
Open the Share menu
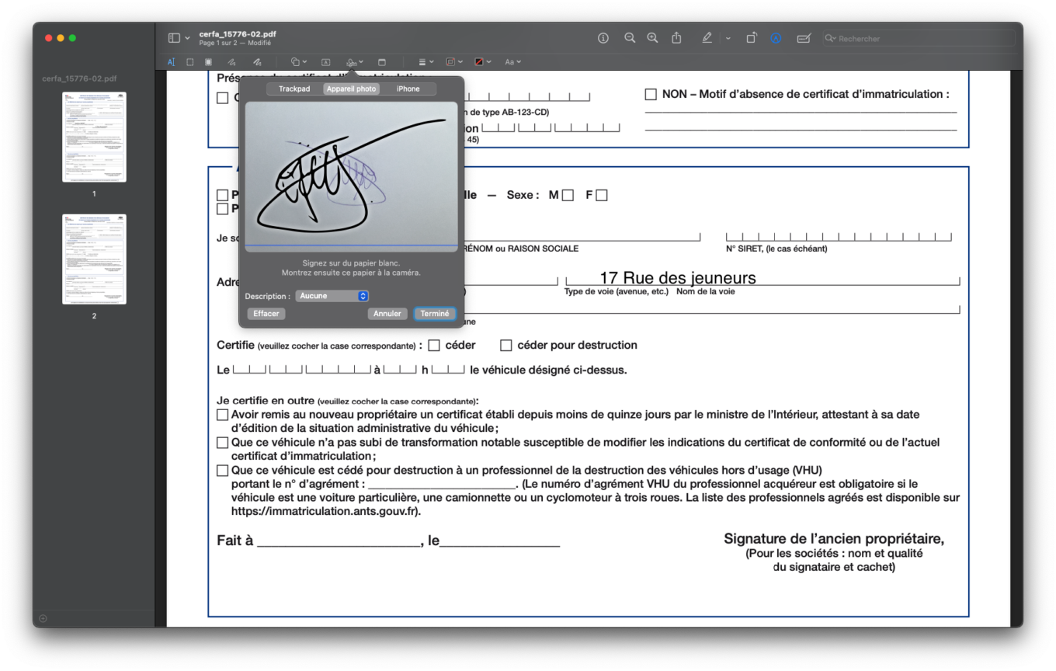676,38
